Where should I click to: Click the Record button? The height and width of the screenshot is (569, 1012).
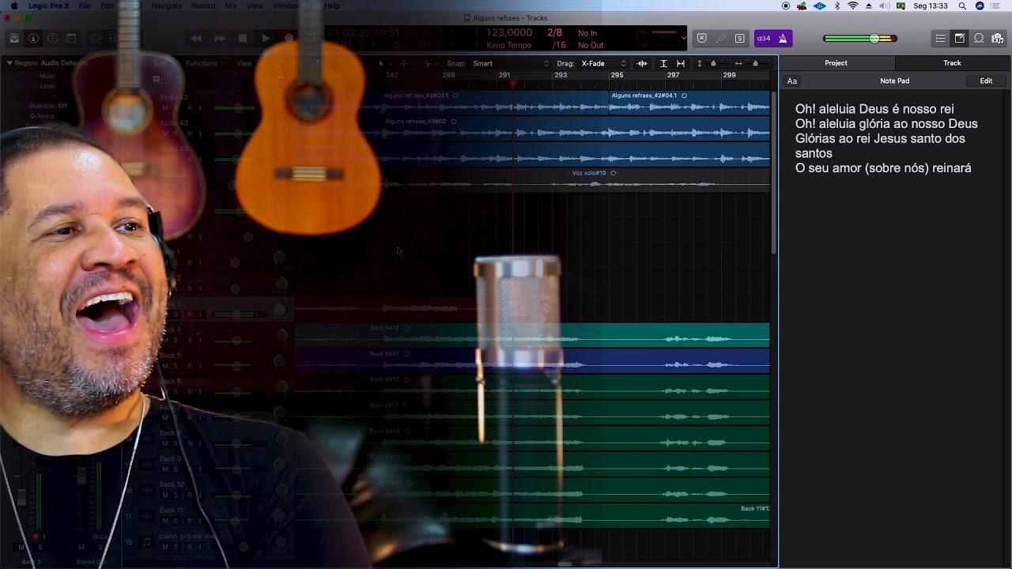tap(289, 38)
